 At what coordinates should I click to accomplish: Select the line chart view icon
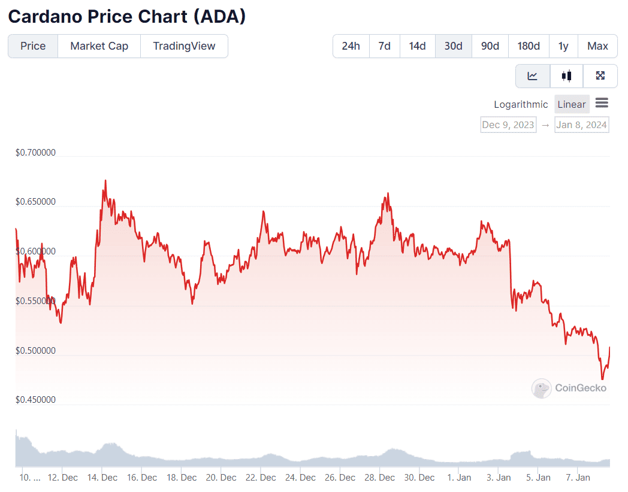(x=533, y=76)
